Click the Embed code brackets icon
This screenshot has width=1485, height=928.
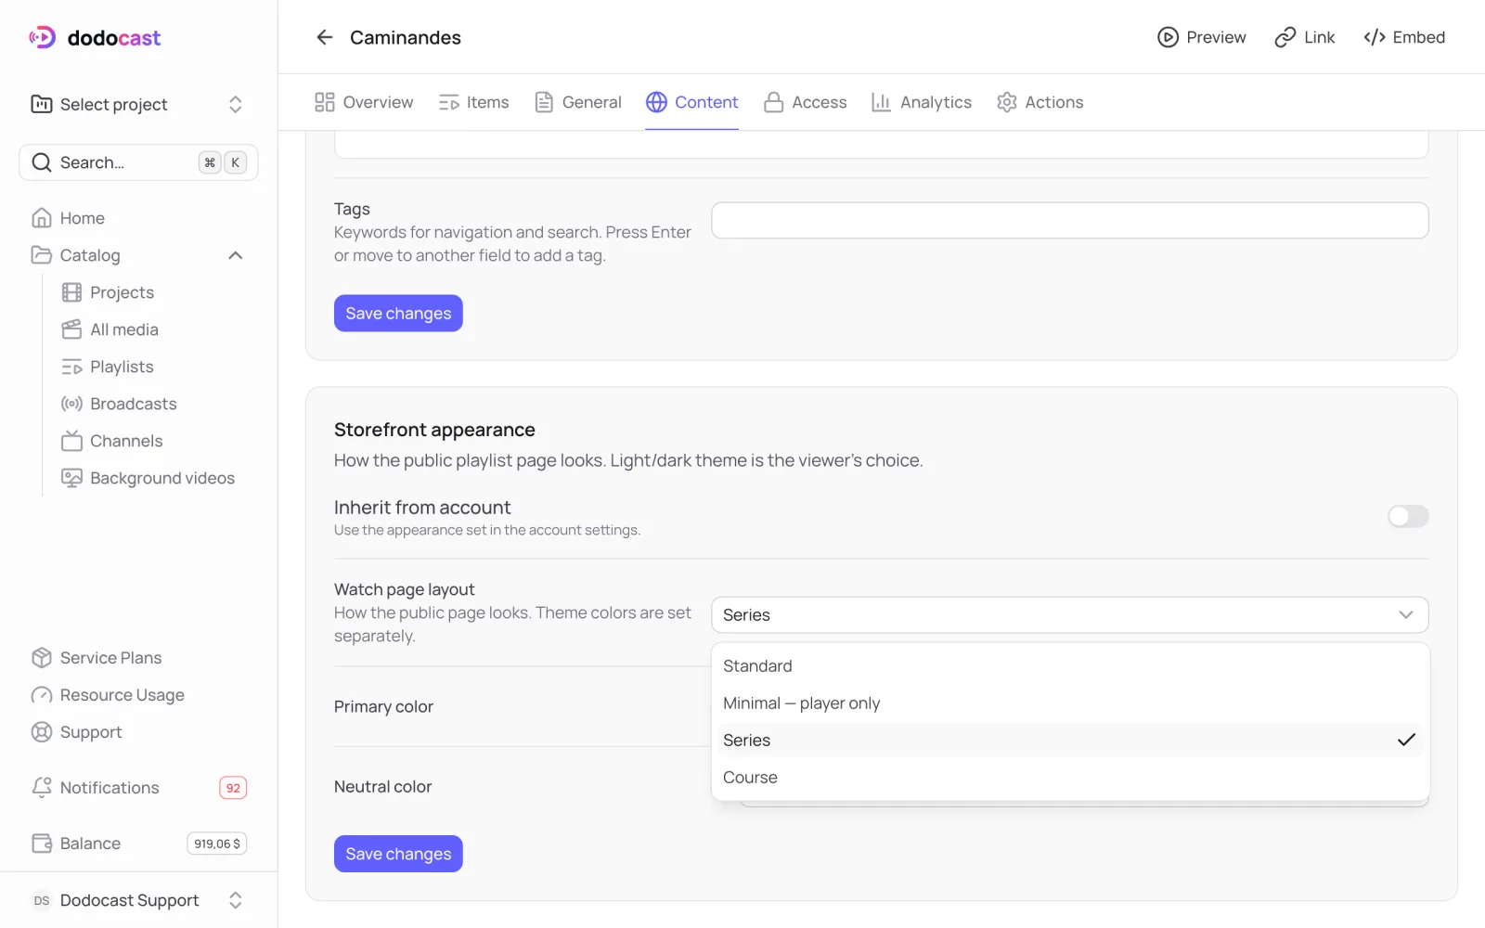click(x=1375, y=37)
